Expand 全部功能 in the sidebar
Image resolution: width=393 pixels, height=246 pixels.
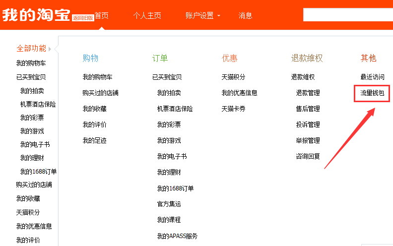34,48
